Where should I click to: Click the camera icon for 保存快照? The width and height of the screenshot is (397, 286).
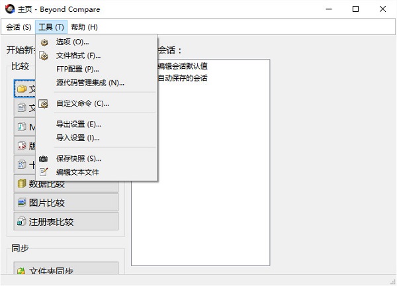44,159
